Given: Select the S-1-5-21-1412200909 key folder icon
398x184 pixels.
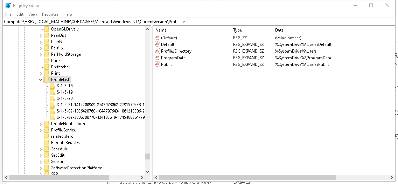Looking at the screenshot, I should click(x=52, y=105).
